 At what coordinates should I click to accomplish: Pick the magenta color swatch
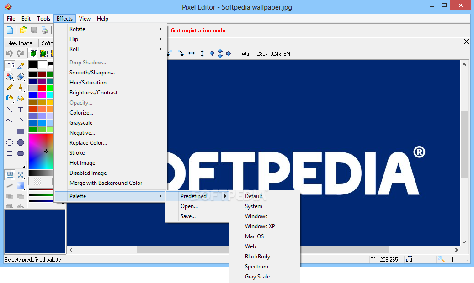pyautogui.click(x=42, y=95)
